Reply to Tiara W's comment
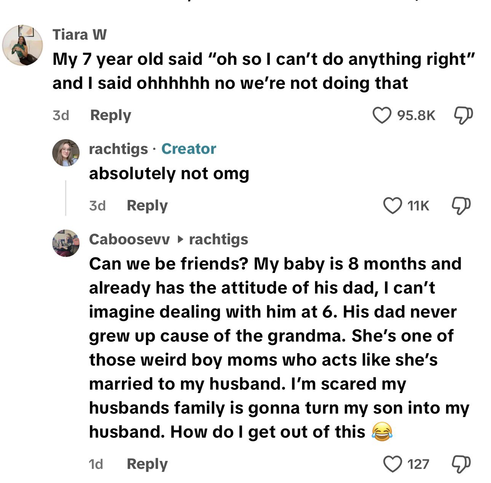The width and height of the screenshot is (491, 483). coord(110,115)
